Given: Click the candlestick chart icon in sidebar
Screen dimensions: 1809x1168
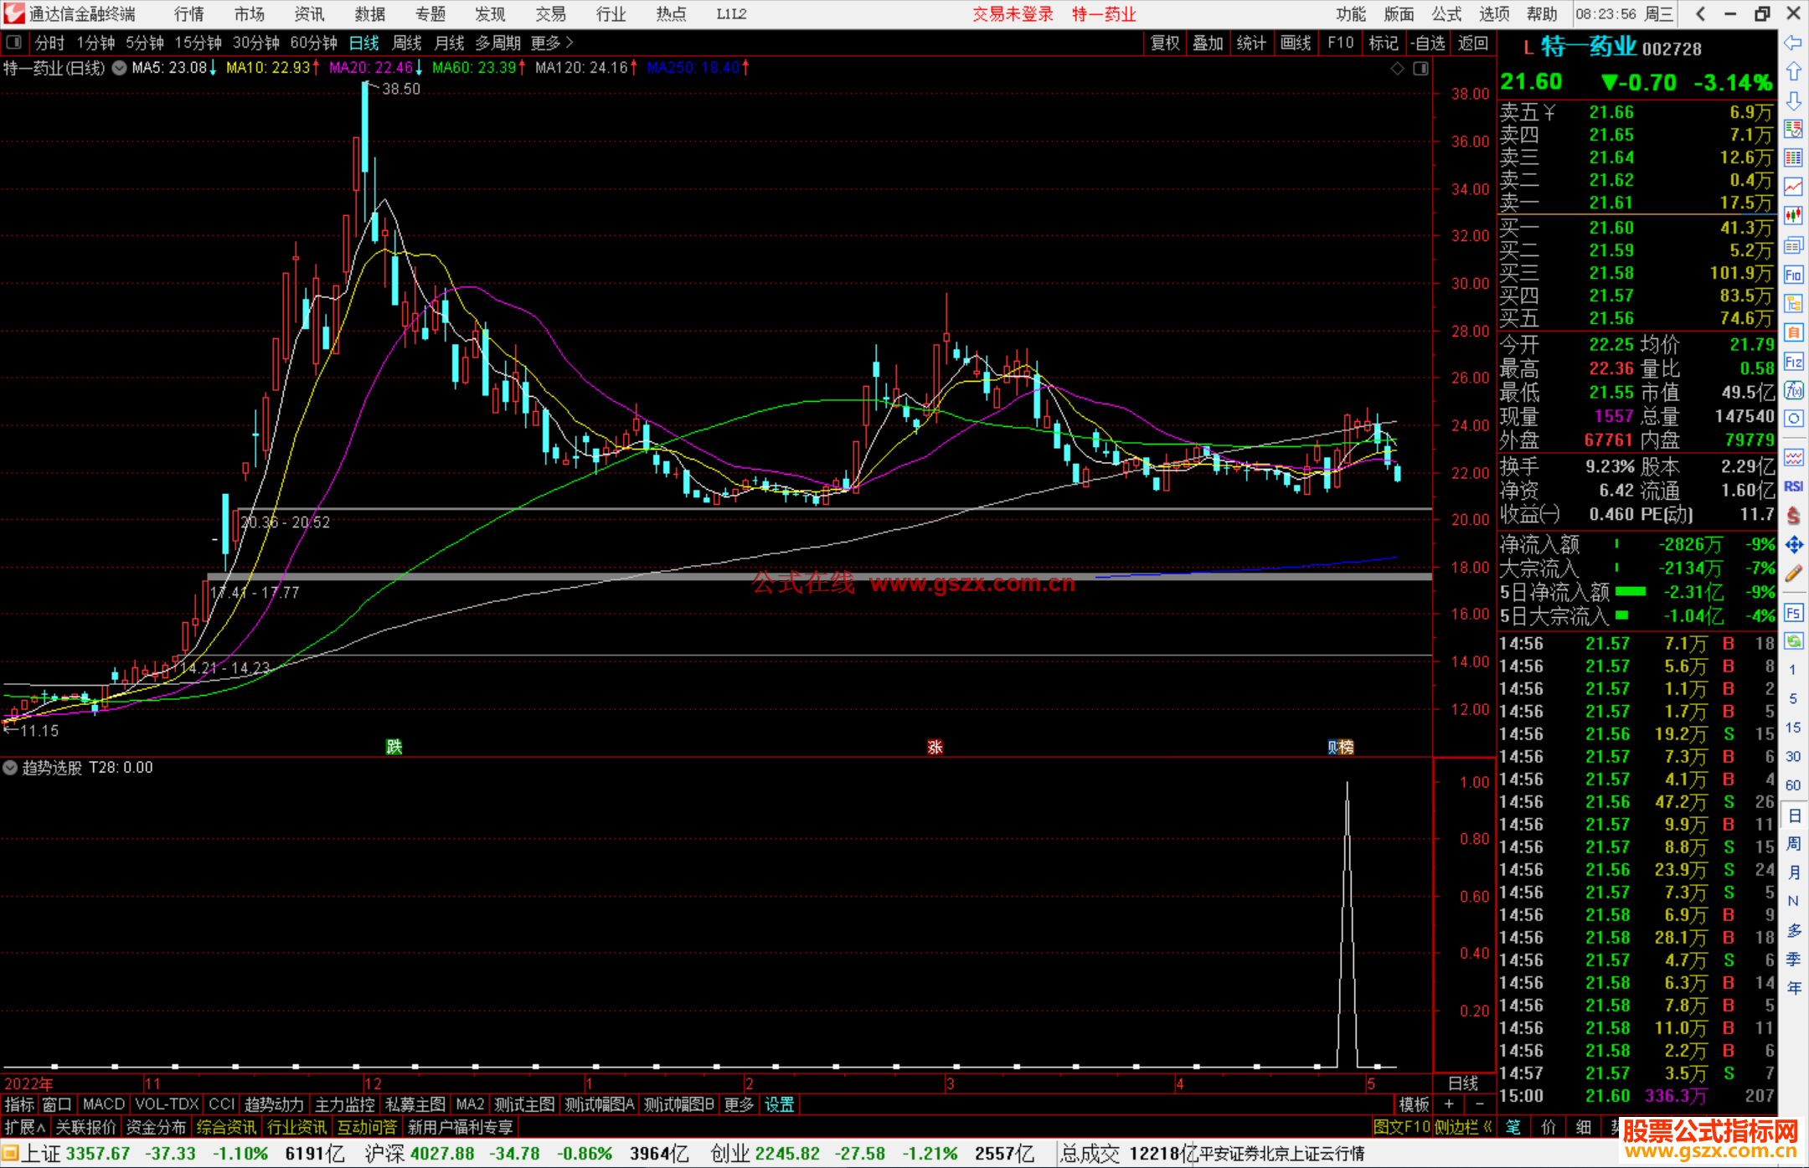Looking at the screenshot, I should point(1793,216).
